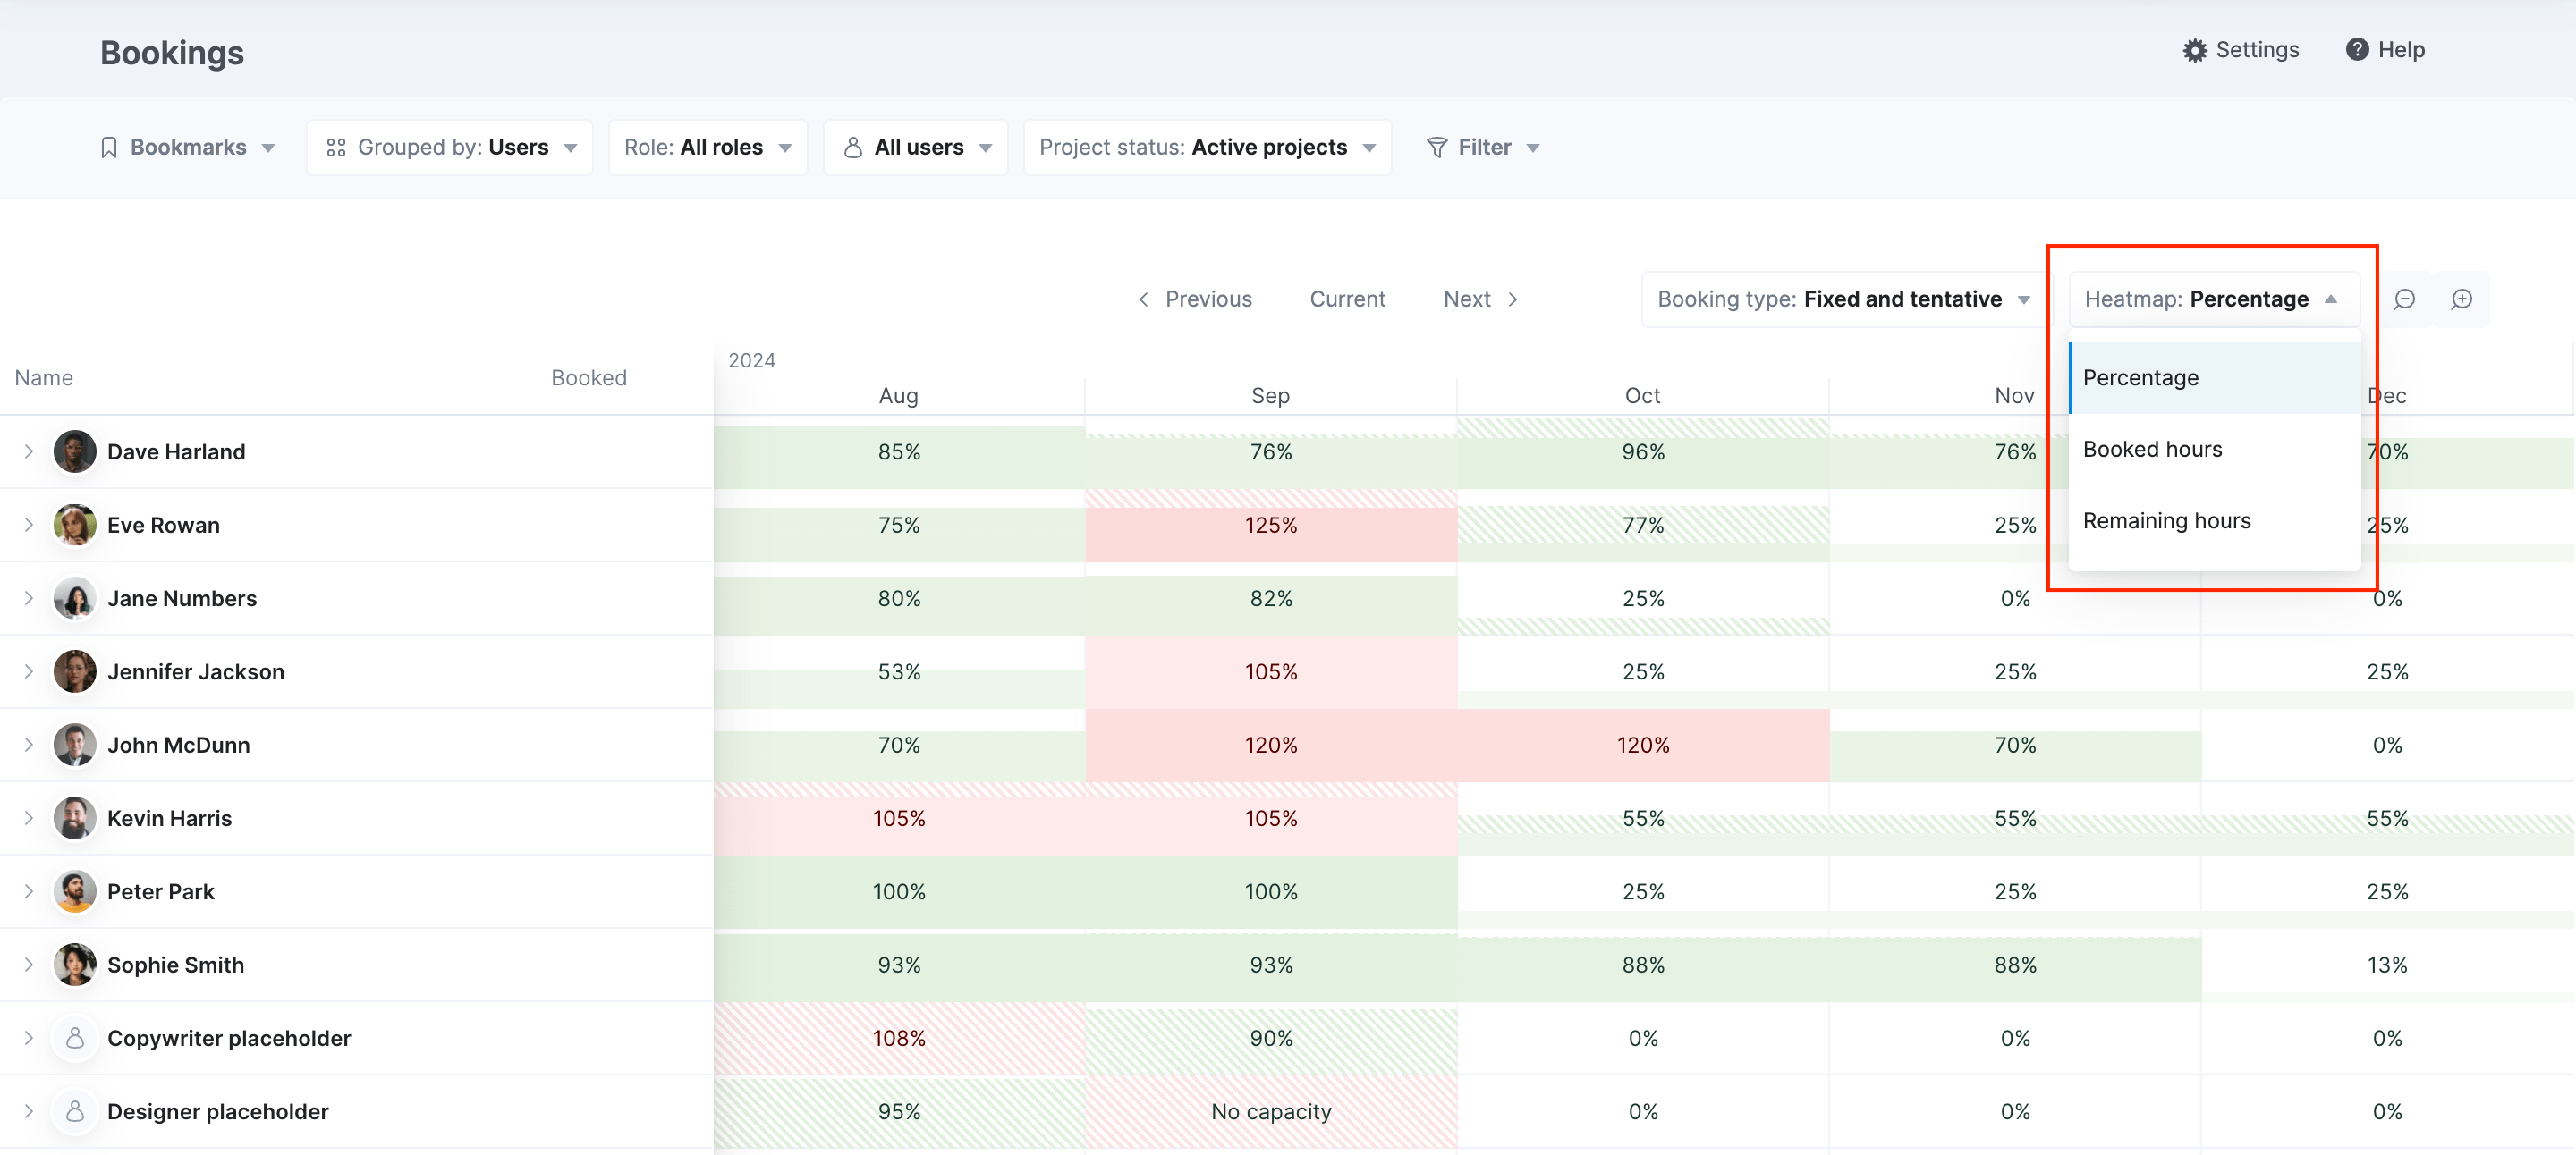This screenshot has width=2576, height=1155.
Task: Click Jane Numbers' avatar
Action: (75, 598)
